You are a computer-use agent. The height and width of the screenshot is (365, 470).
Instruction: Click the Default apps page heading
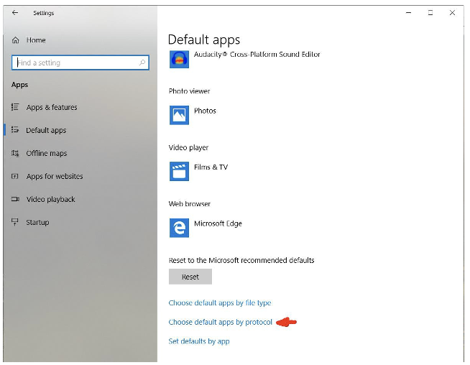tap(204, 40)
